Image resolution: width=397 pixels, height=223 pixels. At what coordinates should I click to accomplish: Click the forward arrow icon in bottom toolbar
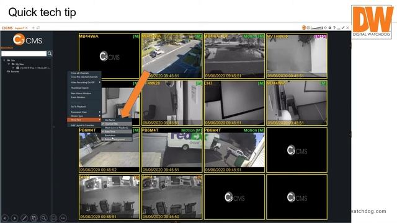(x=14, y=217)
